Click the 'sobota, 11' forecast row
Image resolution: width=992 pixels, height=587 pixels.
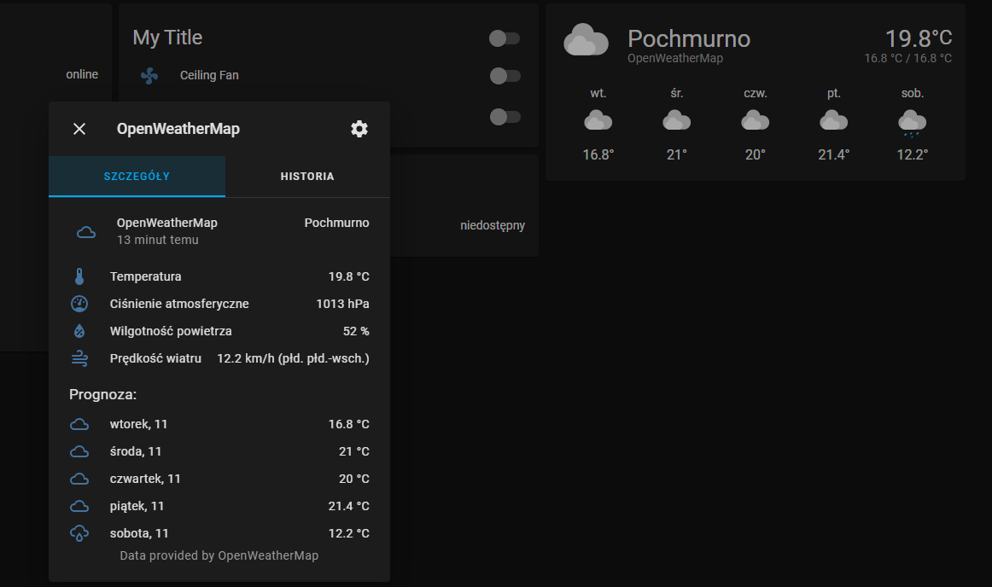(x=219, y=533)
